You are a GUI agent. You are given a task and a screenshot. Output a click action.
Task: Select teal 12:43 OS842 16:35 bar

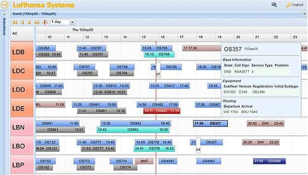pyautogui.click(x=133, y=130)
